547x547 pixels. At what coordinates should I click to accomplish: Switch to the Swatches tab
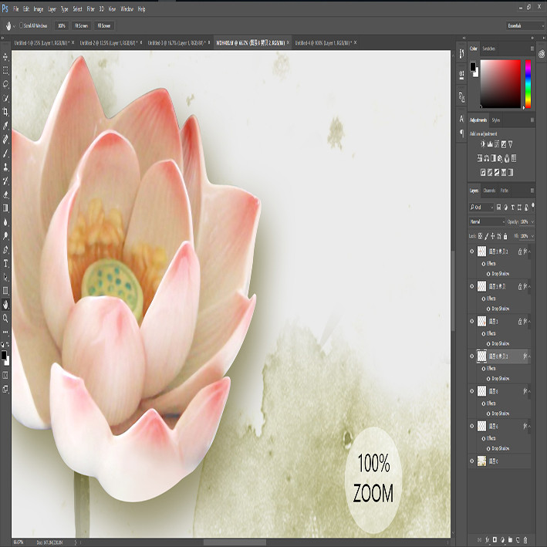[488, 49]
